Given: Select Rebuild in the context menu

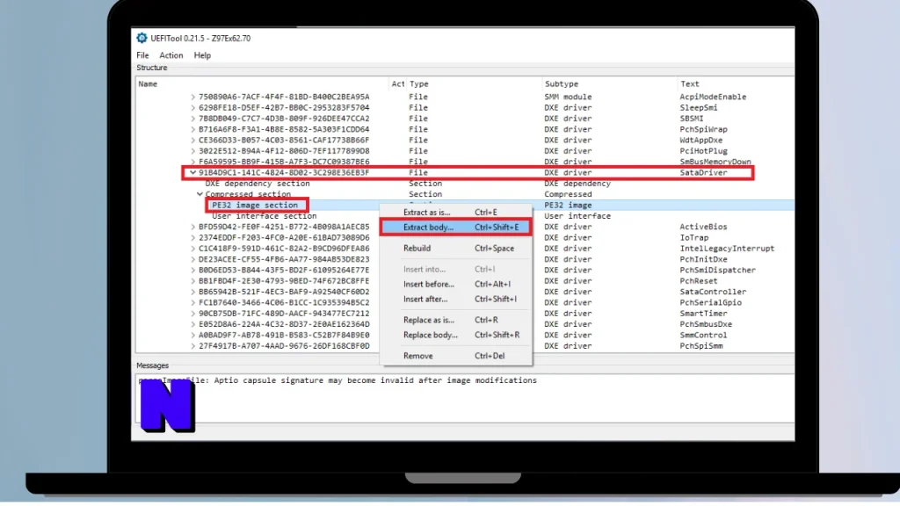Looking at the screenshot, I should tap(455, 249).
